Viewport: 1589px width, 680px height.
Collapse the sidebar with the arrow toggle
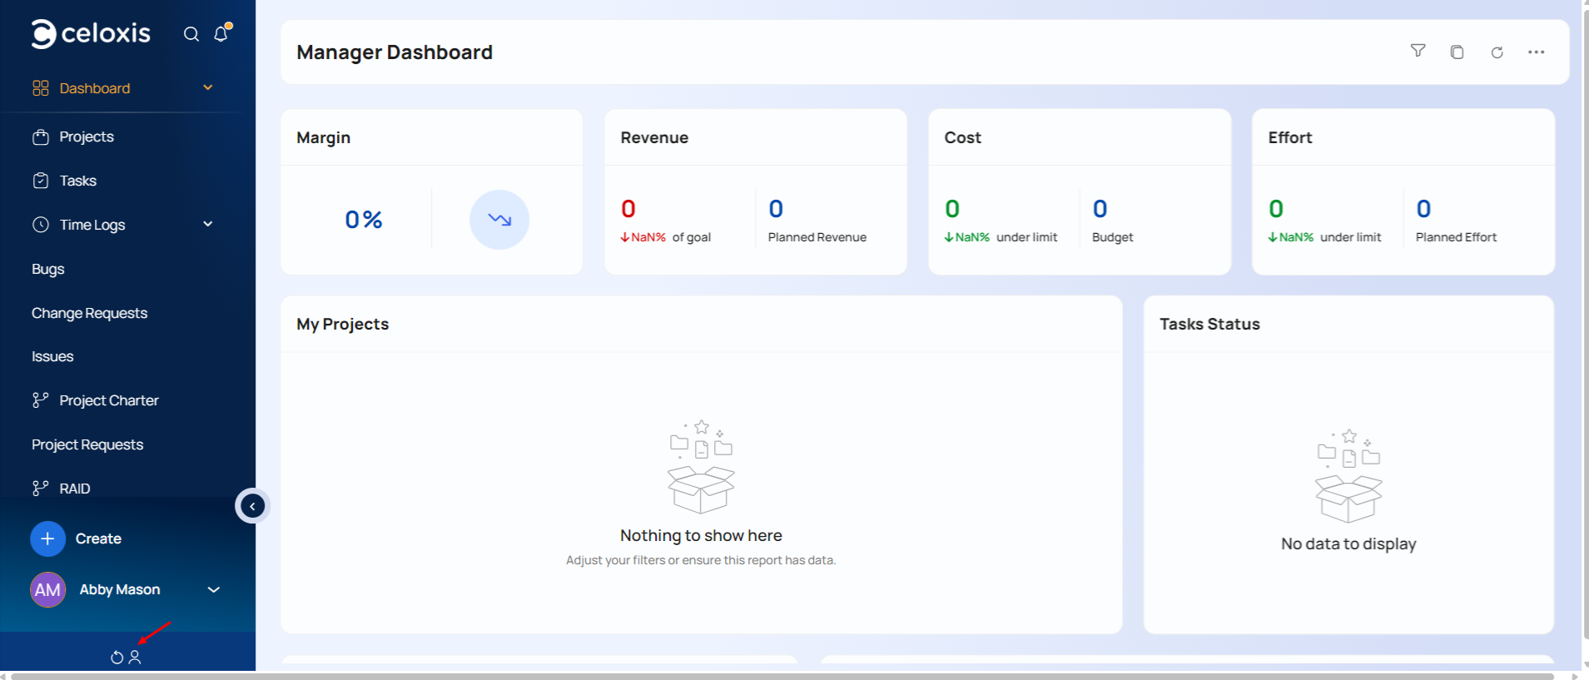tap(252, 506)
